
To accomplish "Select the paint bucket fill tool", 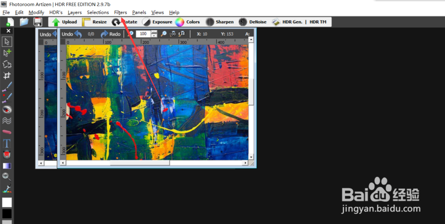I will pos(7,155).
